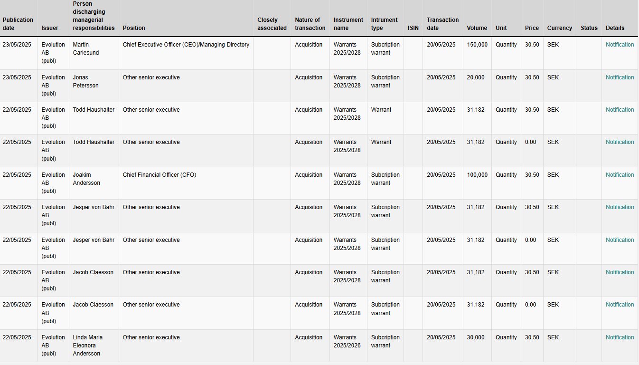Viewport: 639px width, 365px height.
Task: Click the 100,000 volume cell
Action: coord(477,175)
